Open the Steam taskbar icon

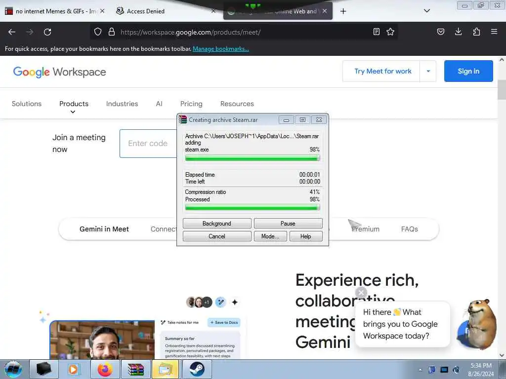197,369
